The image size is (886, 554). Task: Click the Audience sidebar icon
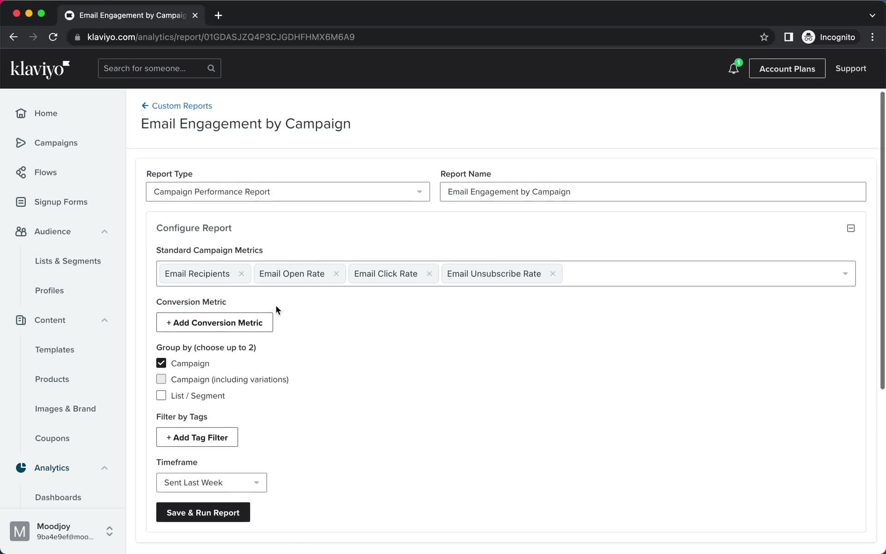click(x=21, y=231)
